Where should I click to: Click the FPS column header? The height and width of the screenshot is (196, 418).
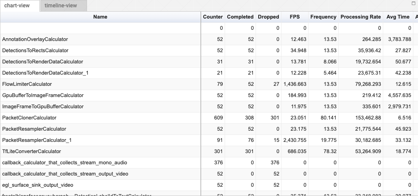(x=295, y=17)
